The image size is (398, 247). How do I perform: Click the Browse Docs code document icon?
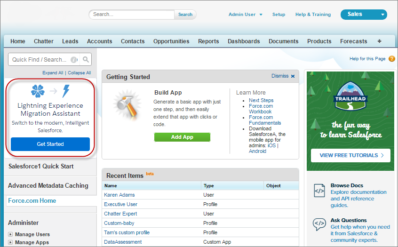click(x=319, y=191)
